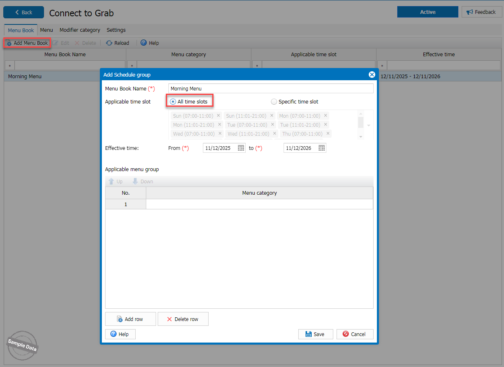This screenshot has height=367, width=504.
Task: Switch to the Settings tab
Action: [116, 30]
